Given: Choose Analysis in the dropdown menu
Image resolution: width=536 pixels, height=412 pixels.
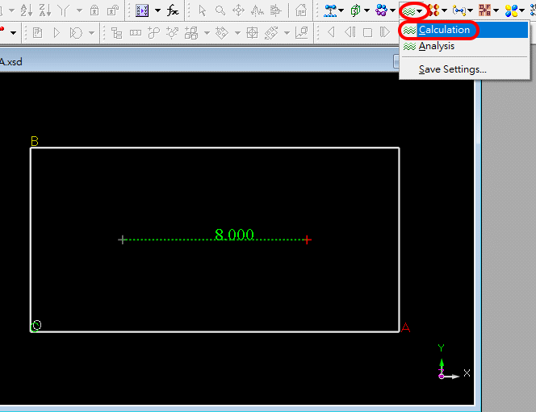Looking at the screenshot, I should tap(436, 47).
